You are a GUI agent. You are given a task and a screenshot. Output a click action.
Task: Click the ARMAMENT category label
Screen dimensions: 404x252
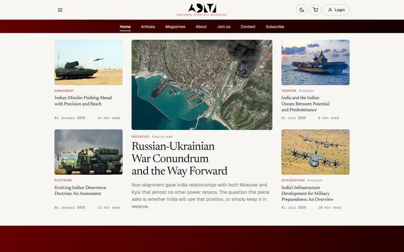[64, 91]
